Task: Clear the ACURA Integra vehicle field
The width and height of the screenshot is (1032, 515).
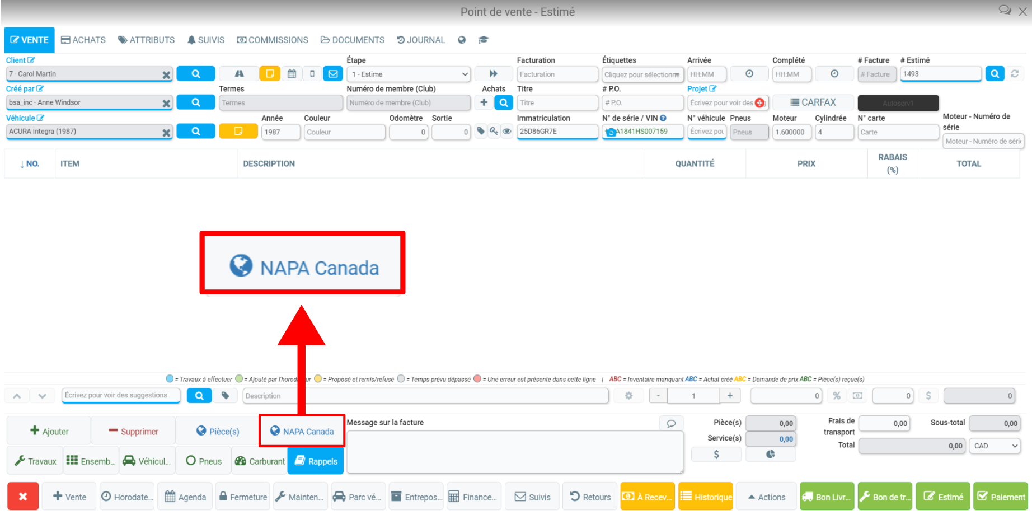Action: click(x=166, y=132)
